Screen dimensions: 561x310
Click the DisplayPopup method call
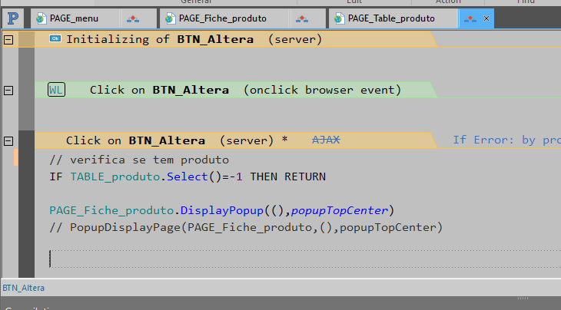click(x=222, y=210)
